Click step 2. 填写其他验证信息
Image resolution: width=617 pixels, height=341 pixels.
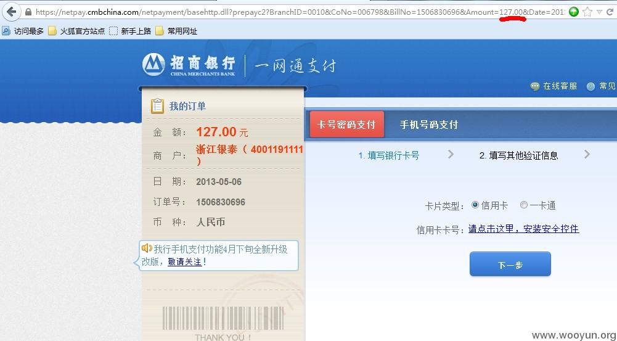(x=518, y=155)
